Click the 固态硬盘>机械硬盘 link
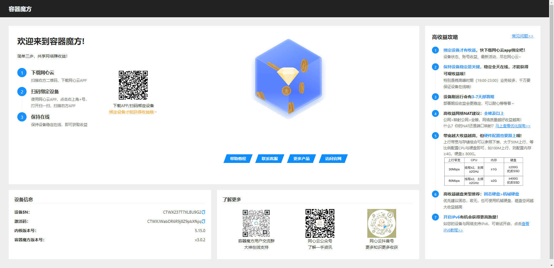The image size is (554, 268). coord(501,194)
